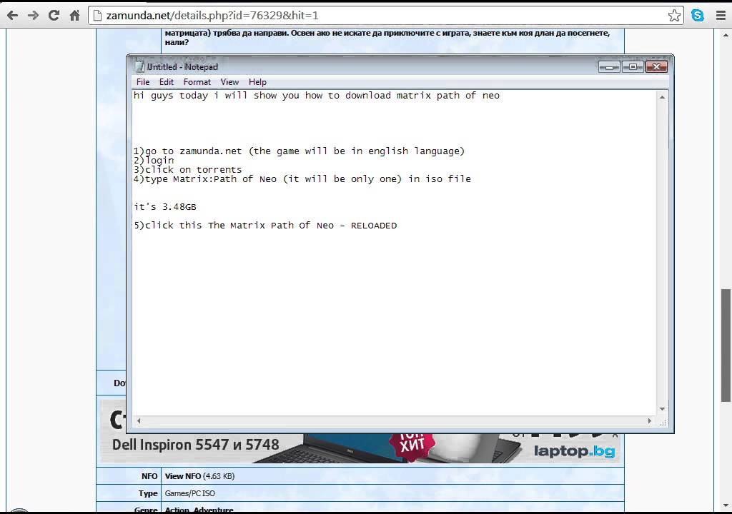Image resolution: width=732 pixels, height=514 pixels.
Task: Maximize the Notepad window
Action: click(633, 67)
